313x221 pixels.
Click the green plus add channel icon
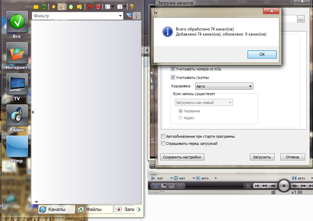point(71,7)
